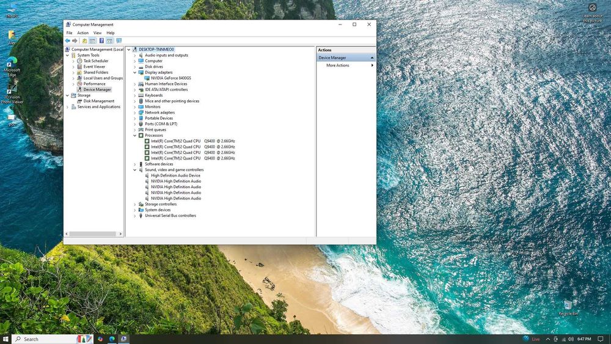The image size is (611, 344).
Task: Select Device Manager in the left tree
Action: pos(97,90)
